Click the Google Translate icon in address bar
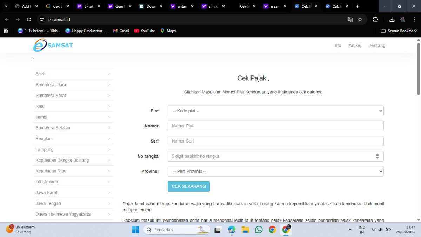This screenshot has height=237, width=421. coord(350,20)
